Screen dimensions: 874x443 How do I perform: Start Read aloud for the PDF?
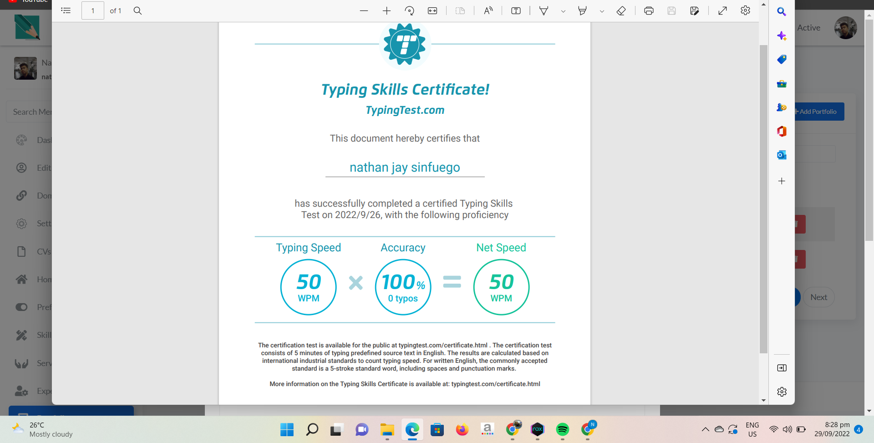point(488,10)
